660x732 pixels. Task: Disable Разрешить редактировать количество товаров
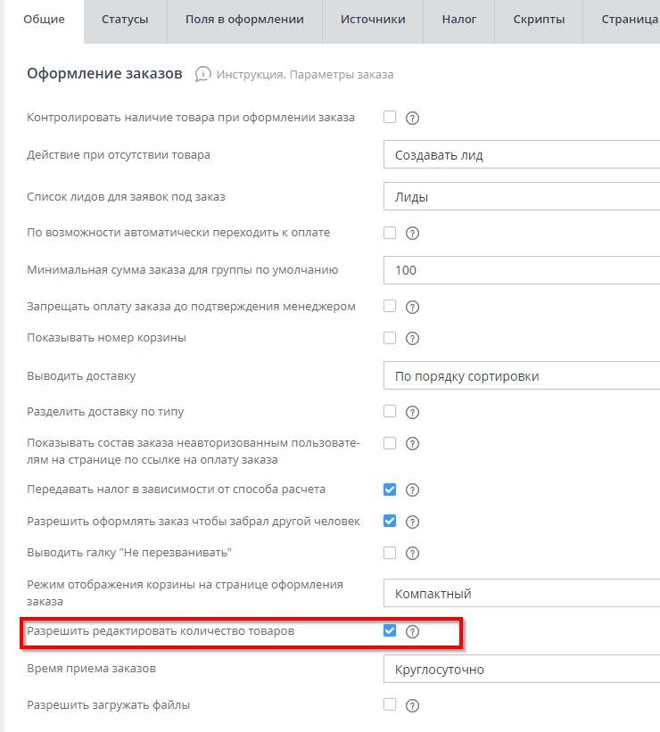pos(389,631)
